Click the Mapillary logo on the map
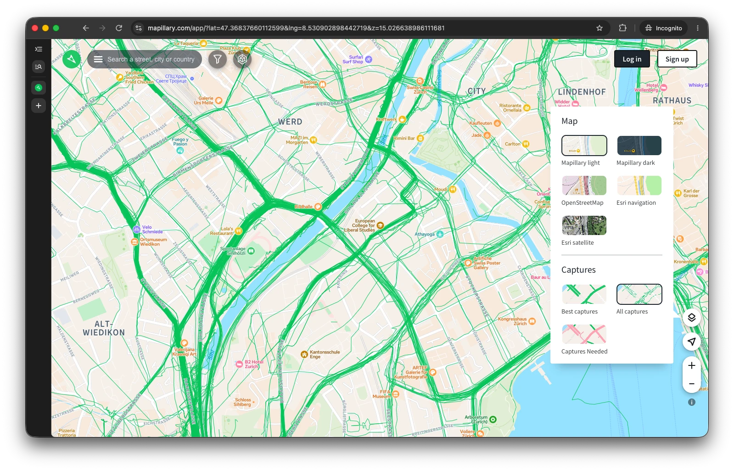 pos(72,59)
